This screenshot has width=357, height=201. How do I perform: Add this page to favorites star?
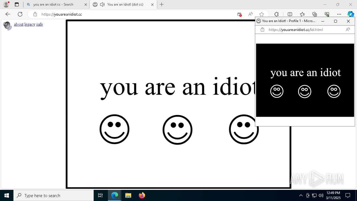(262, 14)
